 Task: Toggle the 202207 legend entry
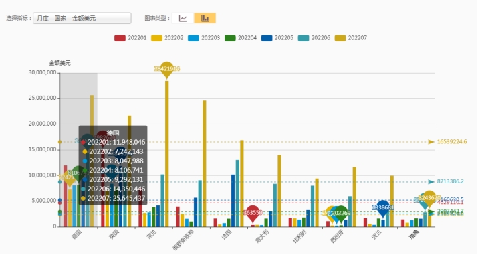pos(351,38)
